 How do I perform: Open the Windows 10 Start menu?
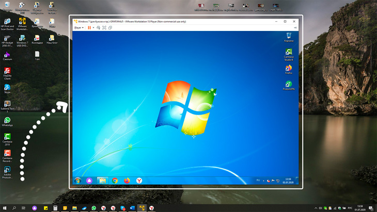[4, 208]
